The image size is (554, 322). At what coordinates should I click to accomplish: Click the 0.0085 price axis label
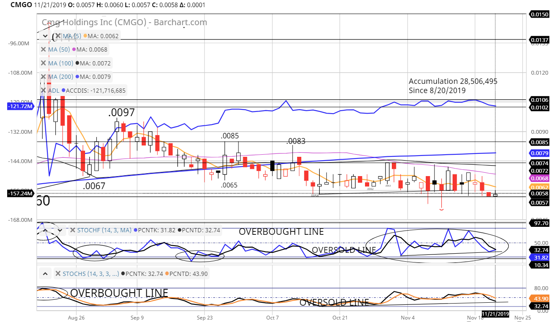539,142
